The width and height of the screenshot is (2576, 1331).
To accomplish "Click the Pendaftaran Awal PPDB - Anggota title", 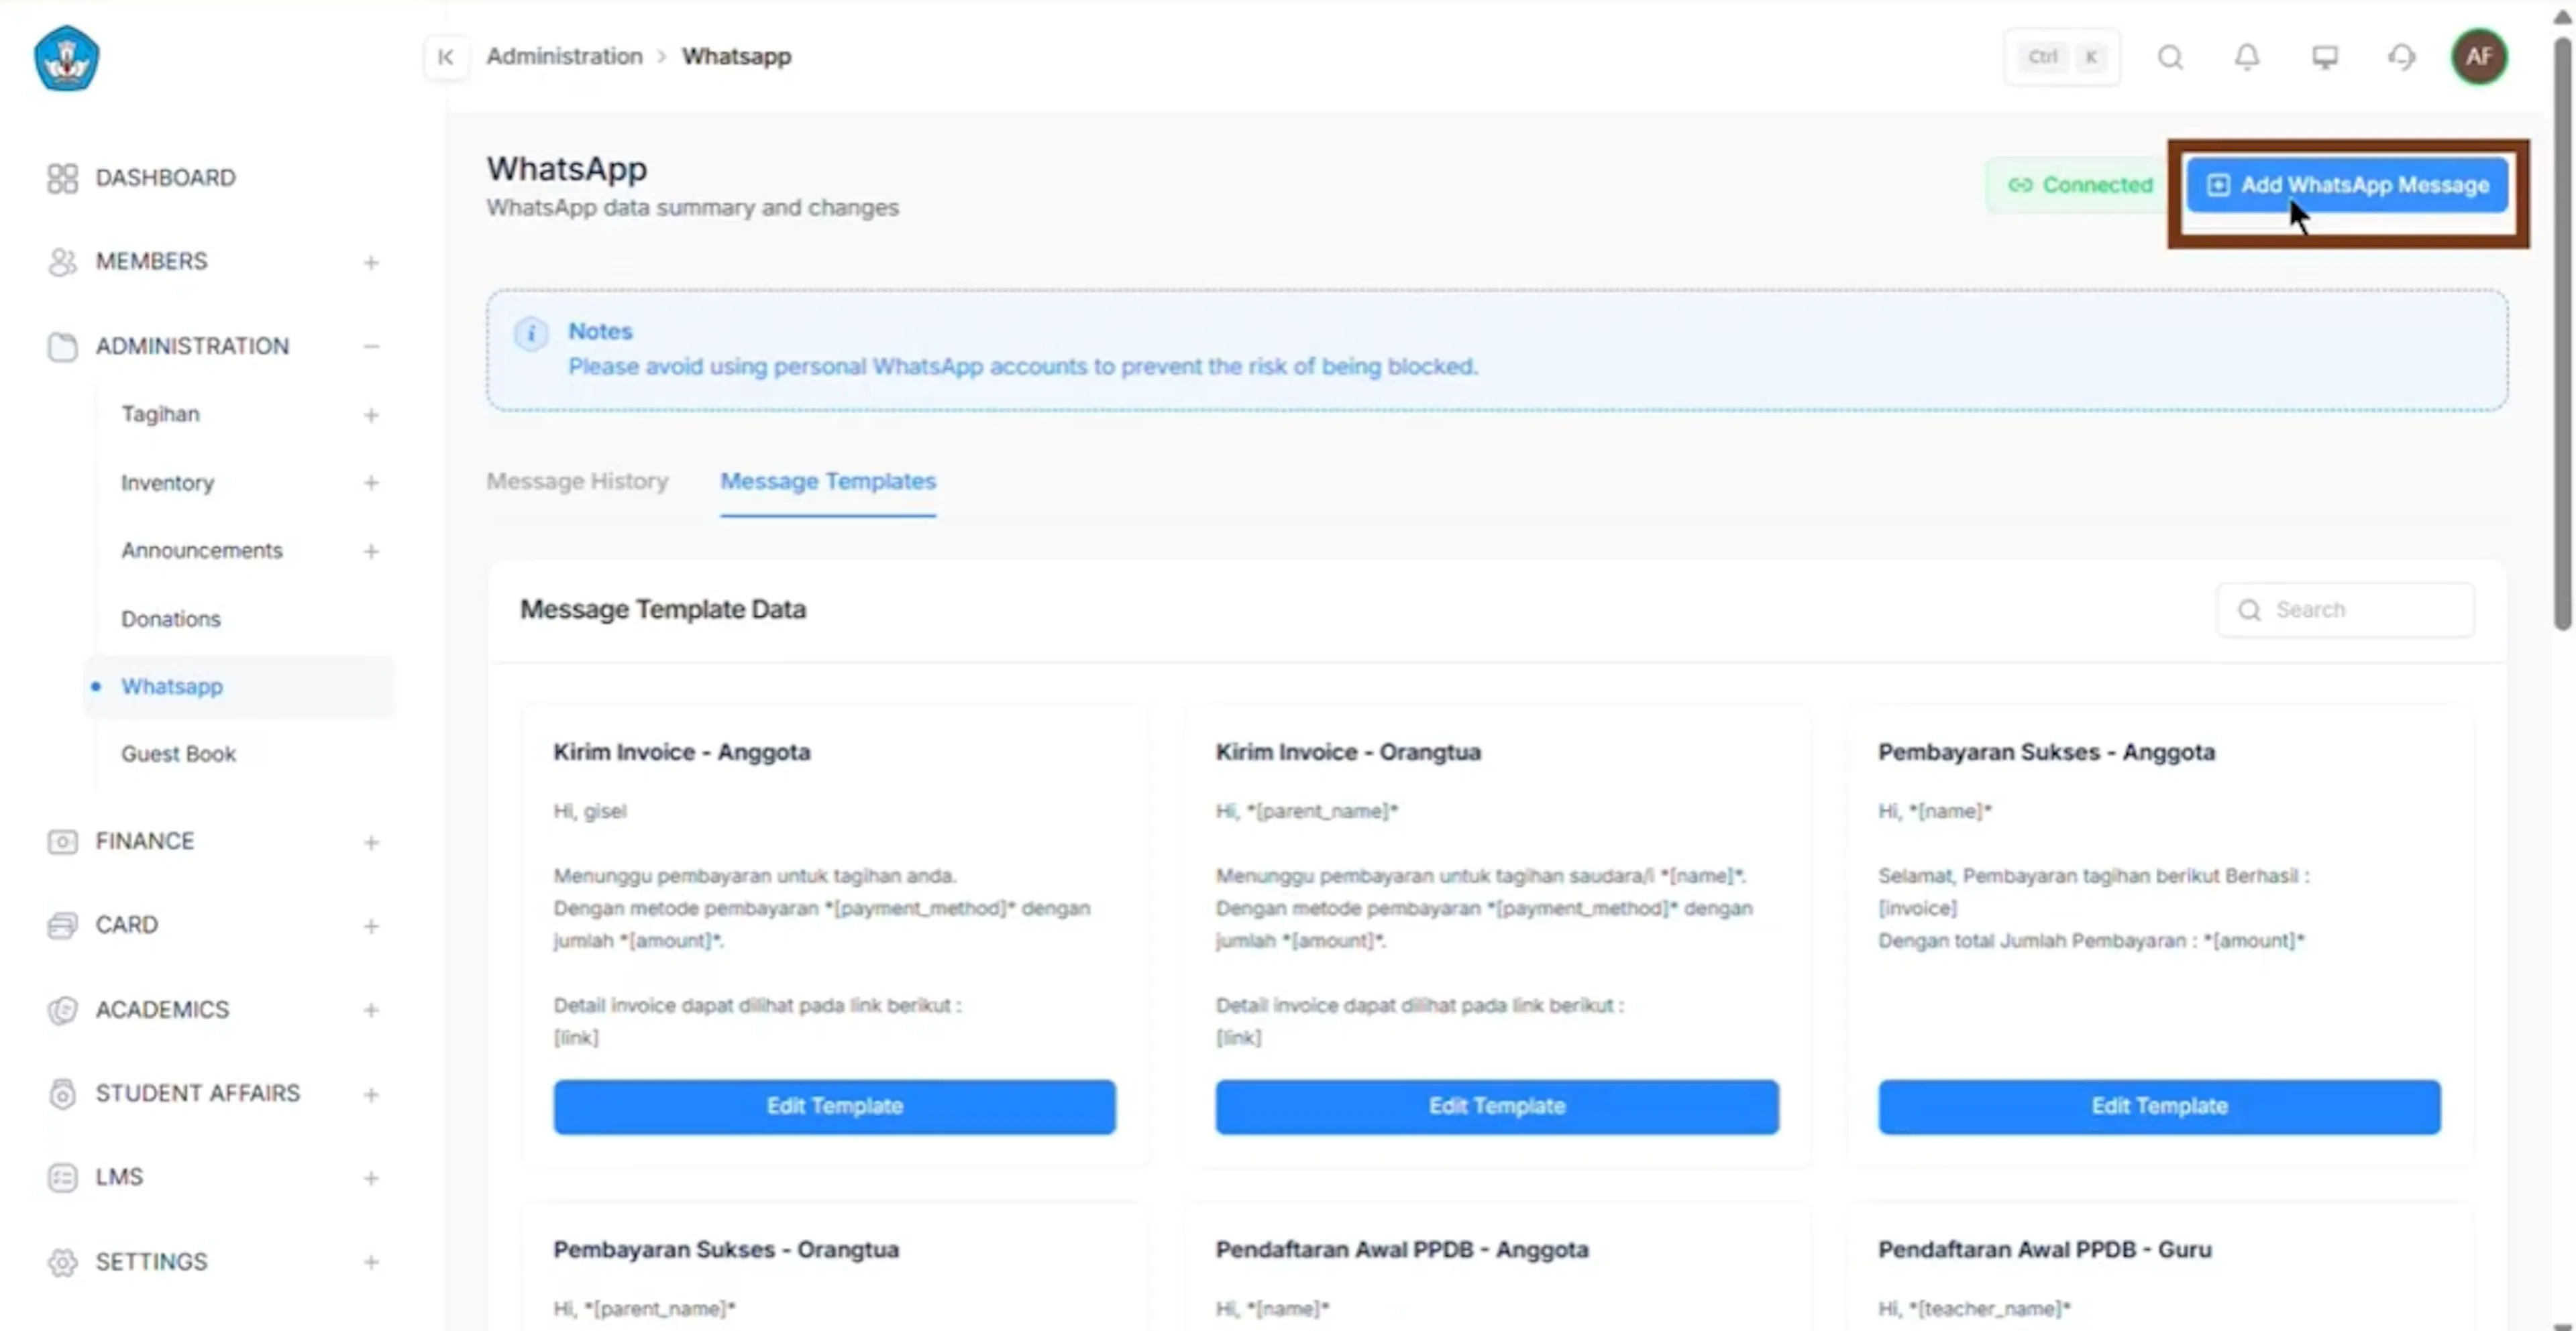I will [x=1402, y=1250].
